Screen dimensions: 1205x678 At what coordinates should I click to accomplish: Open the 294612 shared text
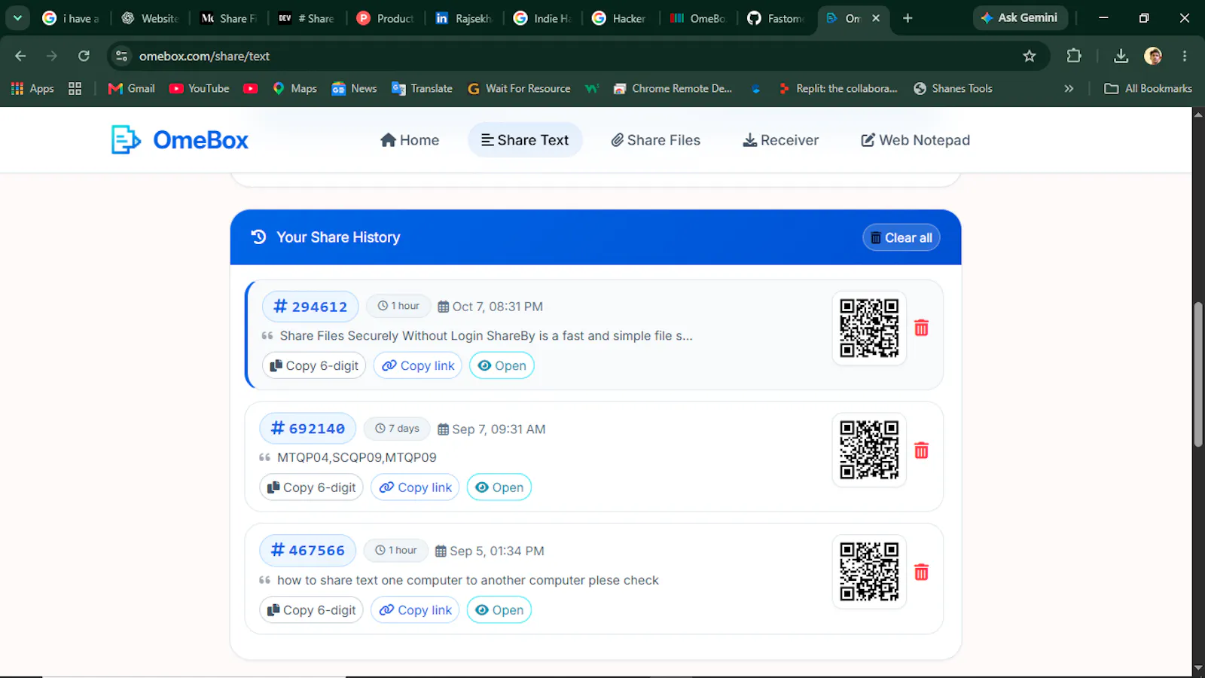point(502,365)
